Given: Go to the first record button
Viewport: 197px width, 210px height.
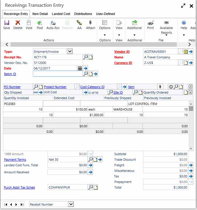Looking at the screenshot, I should tap(6, 204).
